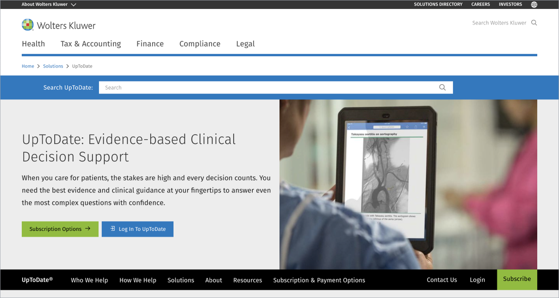The width and height of the screenshot is (559, 298).
Task: Open the Tax & Accounting menu
Action: 91,44
